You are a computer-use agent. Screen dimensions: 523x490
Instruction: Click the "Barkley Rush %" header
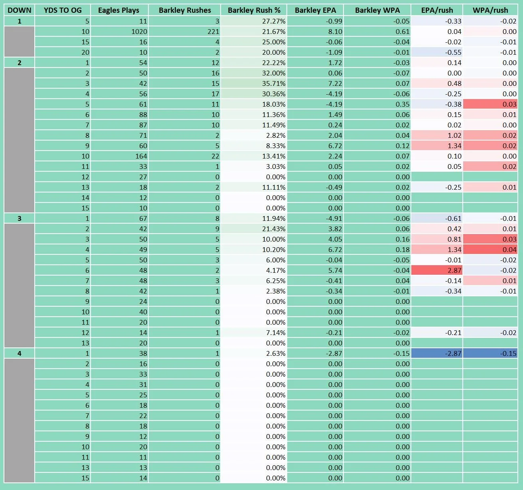(x=254, y=10)
